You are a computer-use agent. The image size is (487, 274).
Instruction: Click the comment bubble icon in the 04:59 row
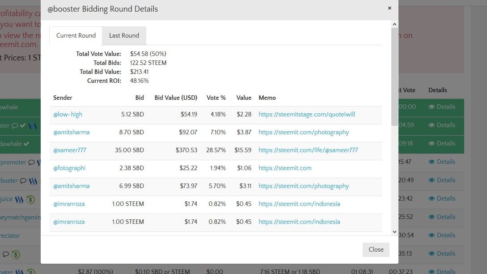(15, 126)
